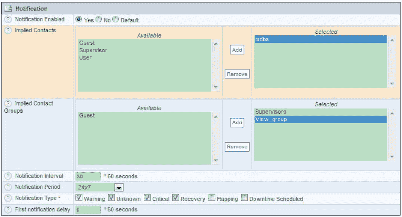Viewport: 402px width, 217px height.
Task: Open the Notification Period 24x7 dropdown
Action: [119, 187]
